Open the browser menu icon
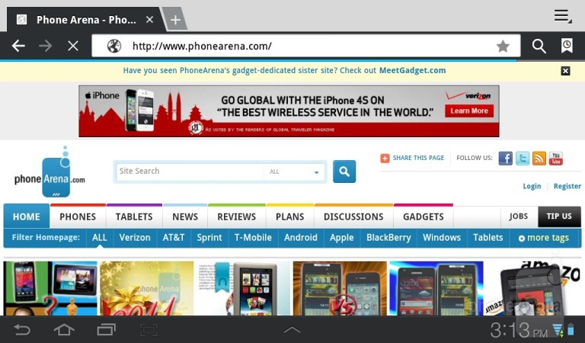Screen dimensions: 585x343 (x=563, y=16)
